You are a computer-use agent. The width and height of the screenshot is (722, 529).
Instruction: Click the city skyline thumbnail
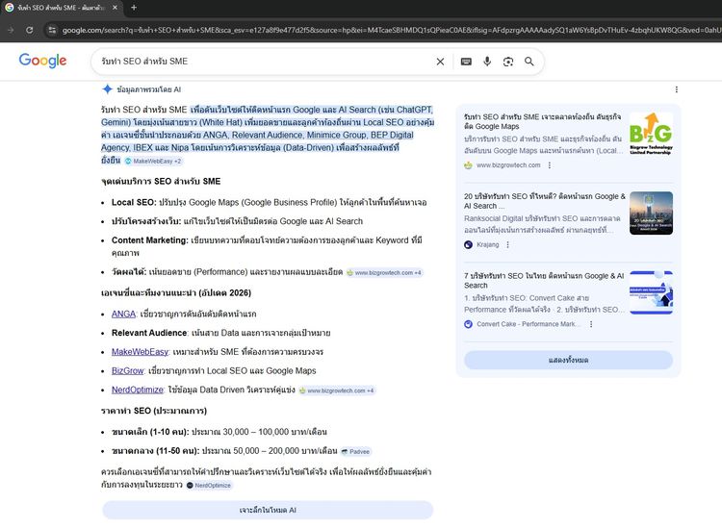click(x=651, y=213)
